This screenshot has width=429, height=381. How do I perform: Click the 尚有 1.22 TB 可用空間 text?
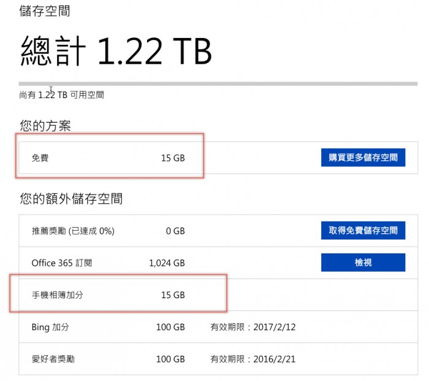coord(62,95)
